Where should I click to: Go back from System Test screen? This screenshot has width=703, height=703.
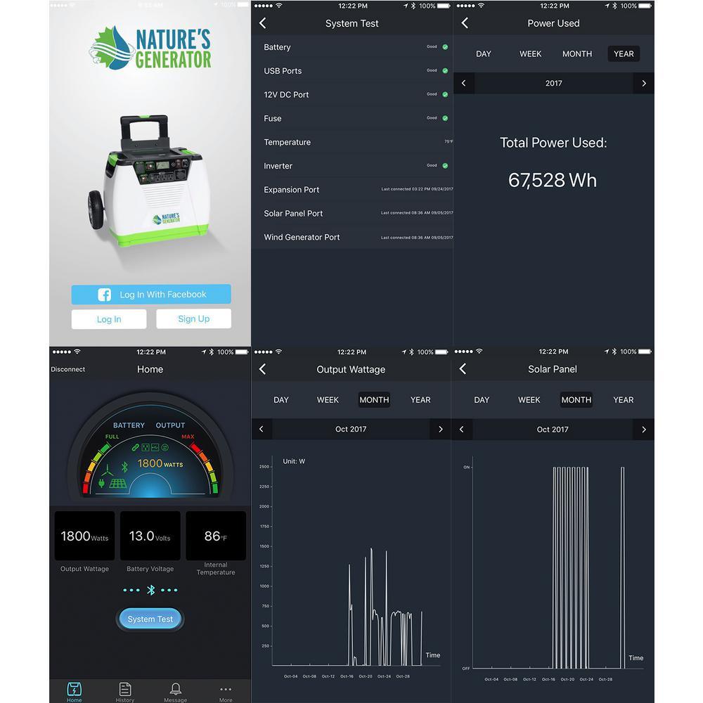[263, 23]
